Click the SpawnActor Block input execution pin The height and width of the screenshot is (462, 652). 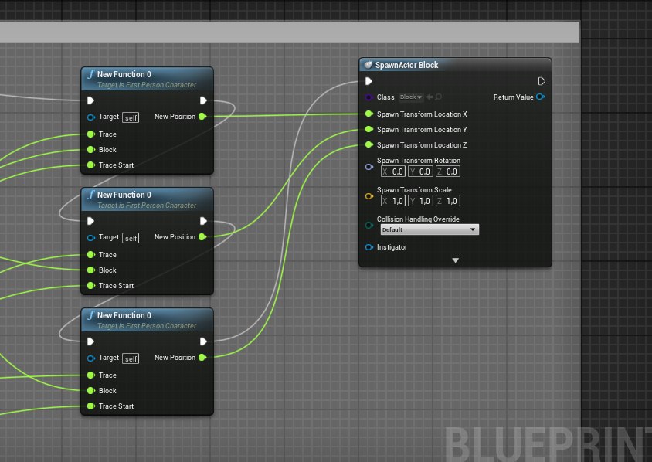[x=368, y=81]
